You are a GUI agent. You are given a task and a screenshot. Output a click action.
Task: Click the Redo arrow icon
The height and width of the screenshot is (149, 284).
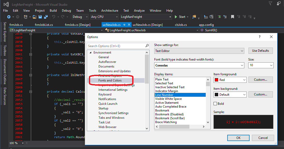[x=63, y=17]
